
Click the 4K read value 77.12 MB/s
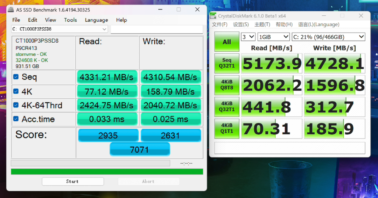coord(107,92)
